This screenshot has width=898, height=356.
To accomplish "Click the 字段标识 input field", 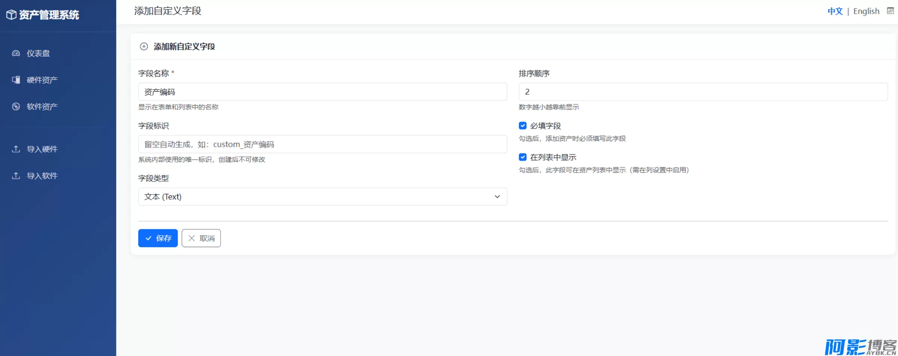I will [322, 144].
